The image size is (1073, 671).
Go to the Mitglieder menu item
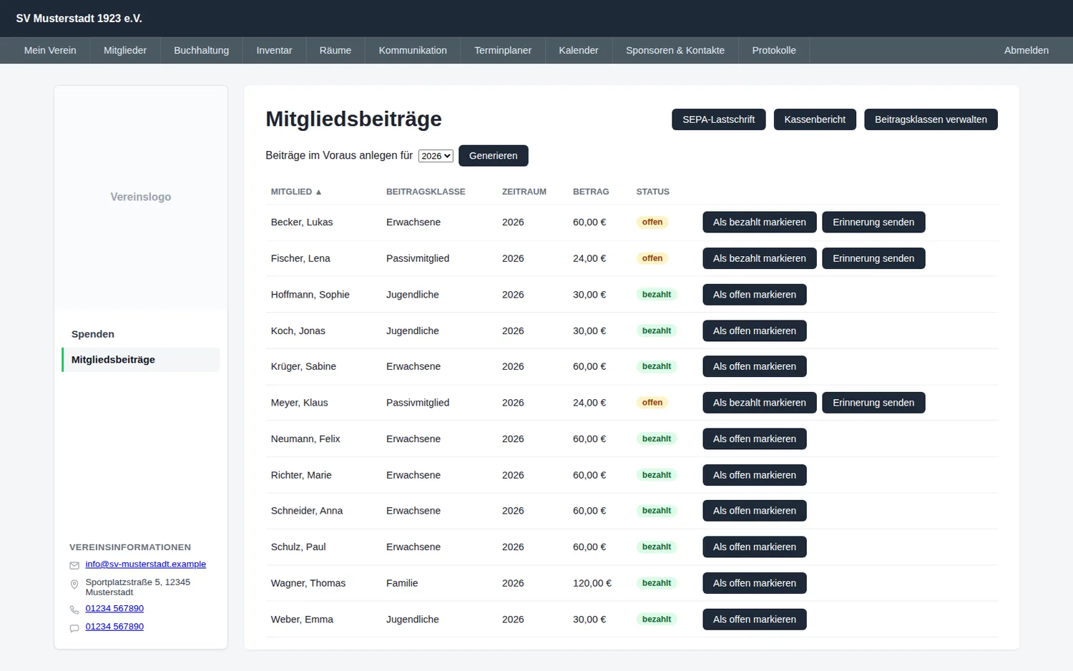pos(125,50)
